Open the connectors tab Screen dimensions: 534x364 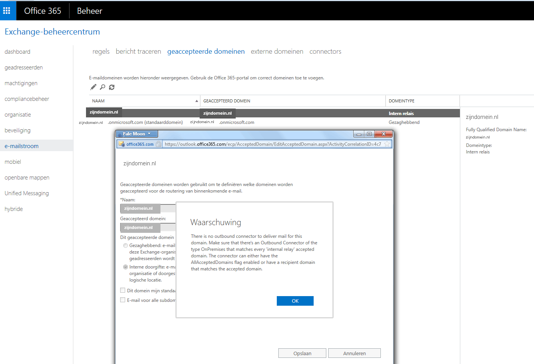click(x=326, y=51)
